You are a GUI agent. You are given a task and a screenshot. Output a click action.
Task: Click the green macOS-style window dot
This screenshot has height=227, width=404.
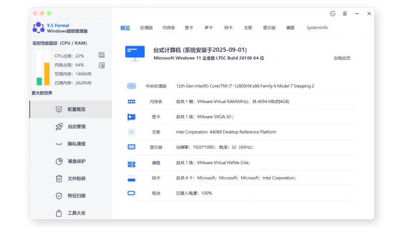point(49,13)
